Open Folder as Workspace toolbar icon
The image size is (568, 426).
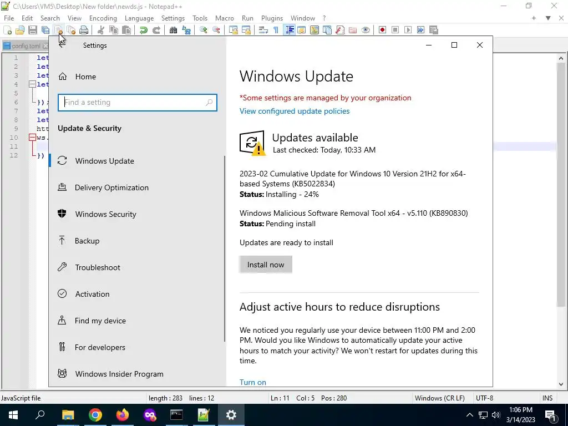pyautogui.click(x=353, y=30)
